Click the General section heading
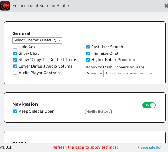This screenshot has width=168, height=152. [x=21, y=33]
